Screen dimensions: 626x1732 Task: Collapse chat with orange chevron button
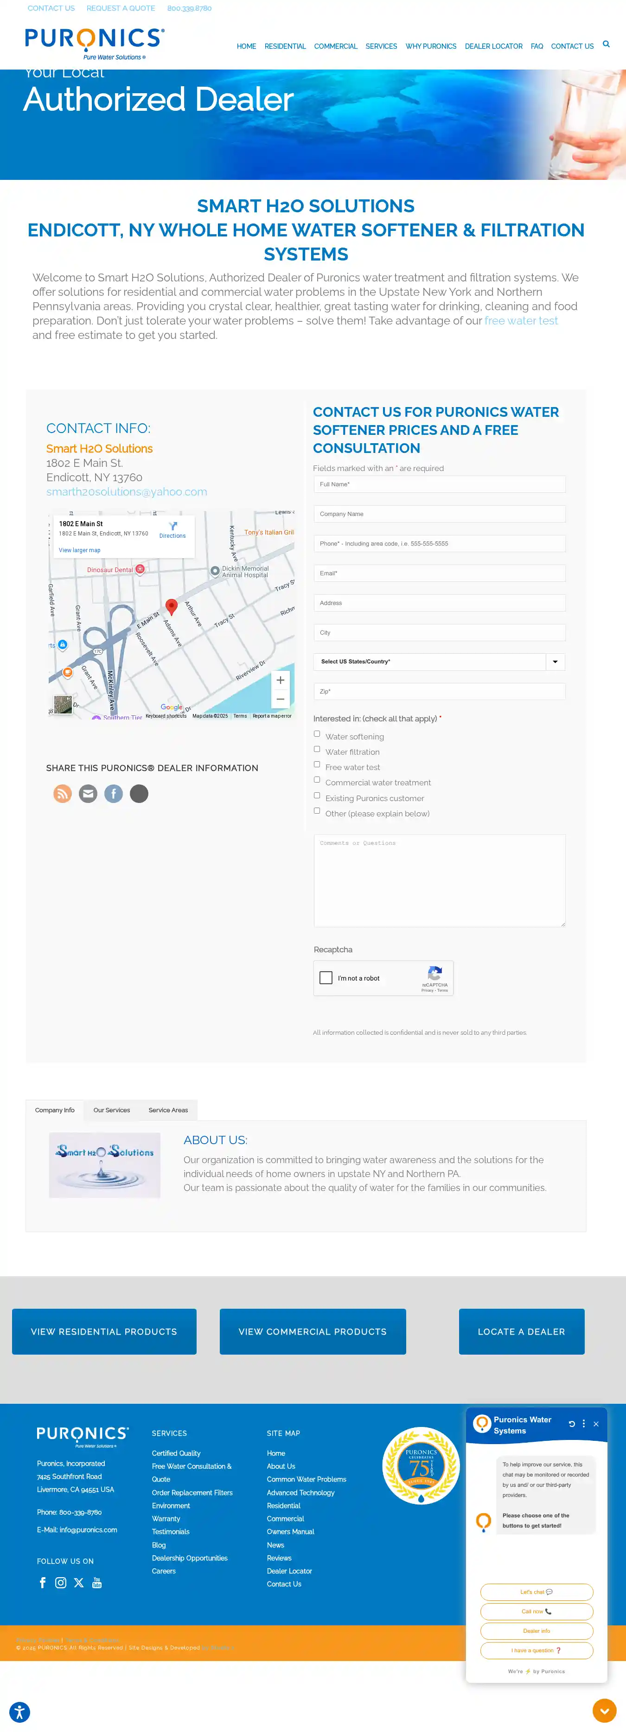(x=604, y=1711)
